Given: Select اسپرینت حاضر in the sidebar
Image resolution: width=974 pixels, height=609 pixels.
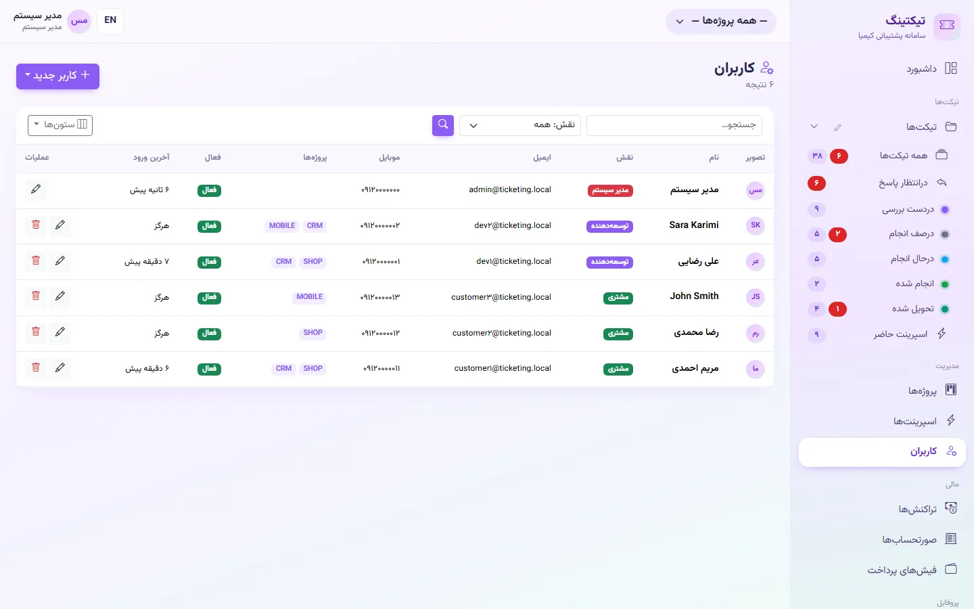Looking at the screenshot, I should tap(909, 334).
